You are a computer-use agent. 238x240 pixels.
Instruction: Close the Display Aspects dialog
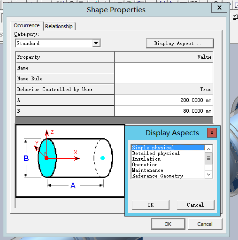click(x=212, y=132)
